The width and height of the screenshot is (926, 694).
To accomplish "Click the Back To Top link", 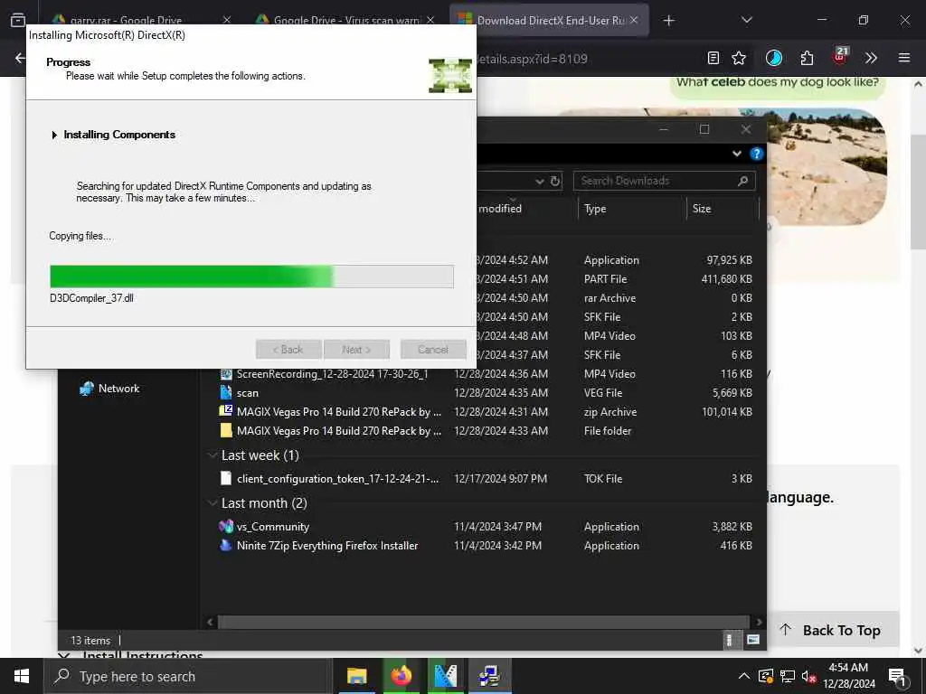I will click(x=830, y=630).
